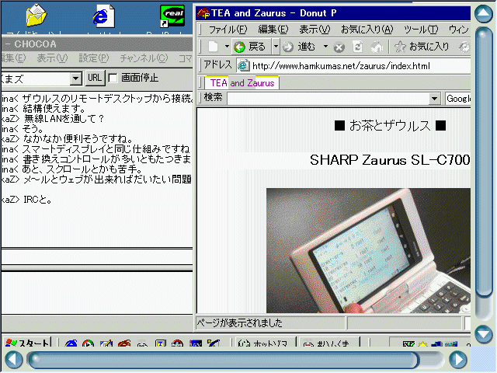Image resolution: width=497 pixels, height=373 pixels.
Task: Open the CHOCOA channel combo box arrow
Action: (x=76, y=78)
